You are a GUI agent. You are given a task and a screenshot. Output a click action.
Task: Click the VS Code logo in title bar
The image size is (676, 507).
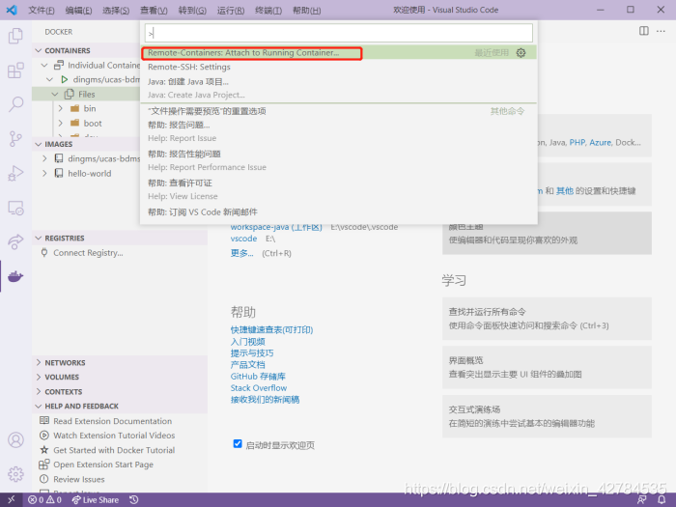12,10
